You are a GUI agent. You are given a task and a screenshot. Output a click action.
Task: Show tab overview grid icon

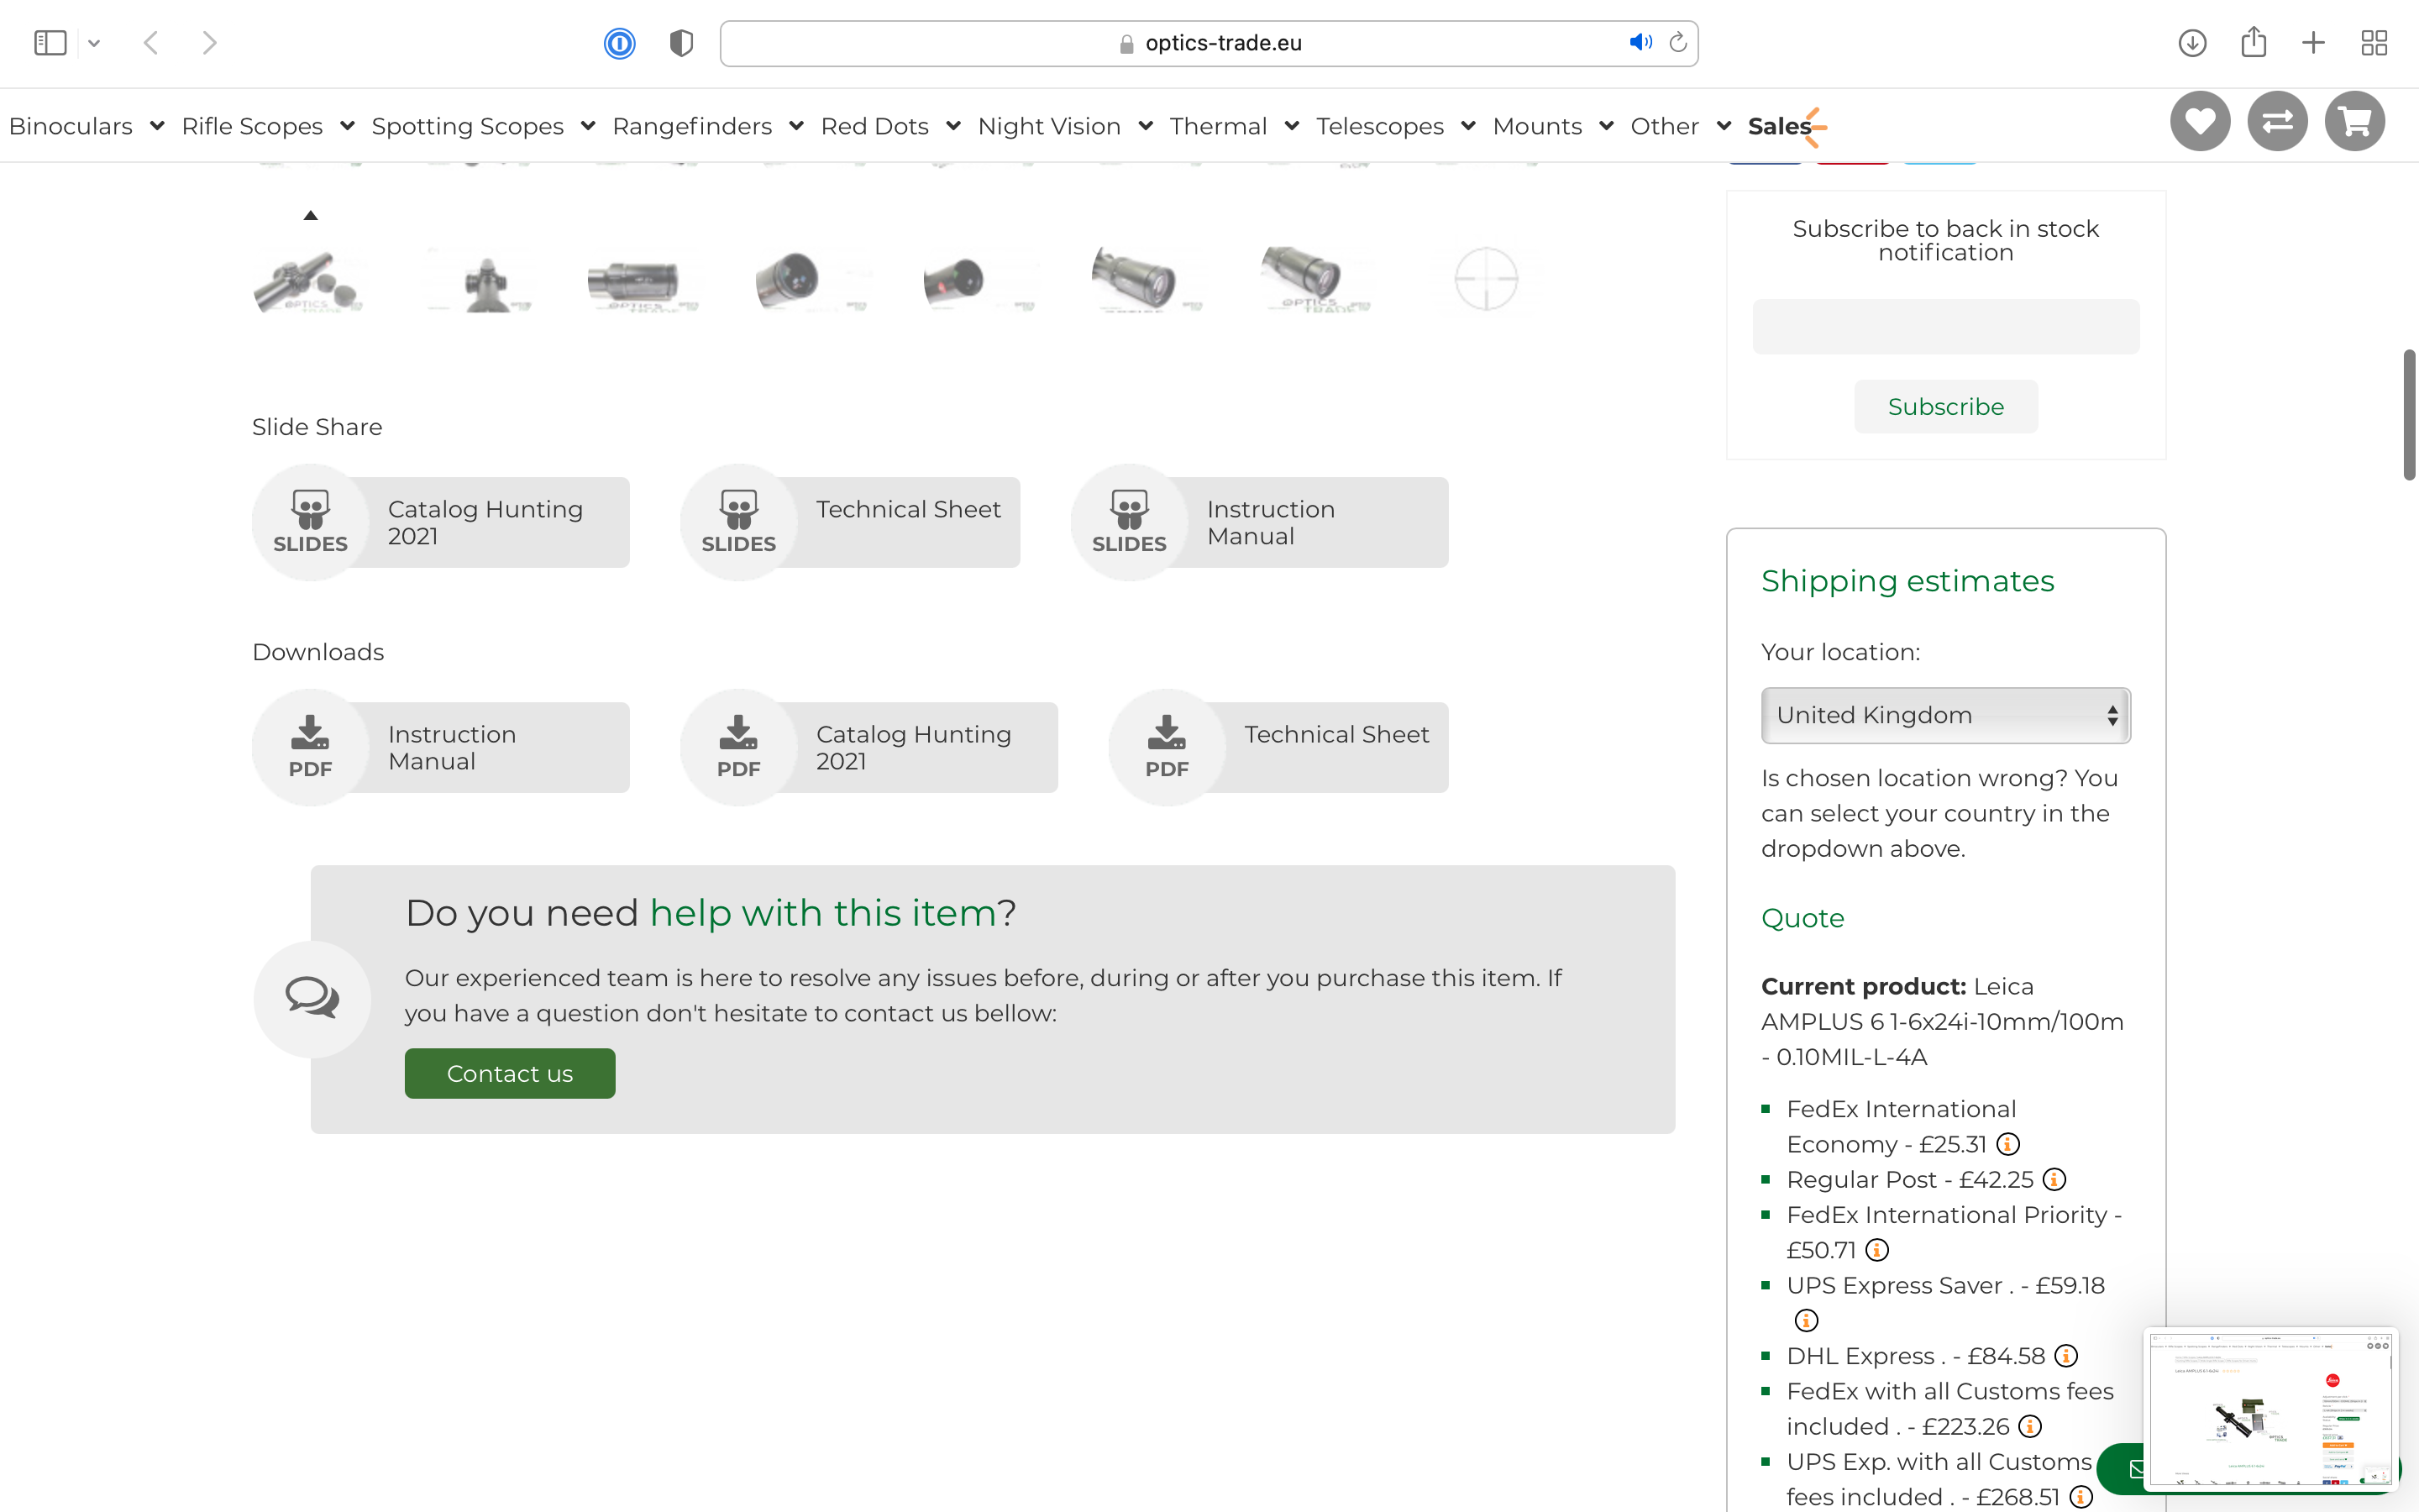pos(2374,43)
